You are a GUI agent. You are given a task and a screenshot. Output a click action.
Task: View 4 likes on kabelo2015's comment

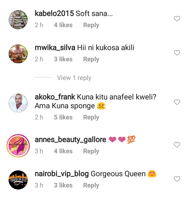click(x=63, y=25)
